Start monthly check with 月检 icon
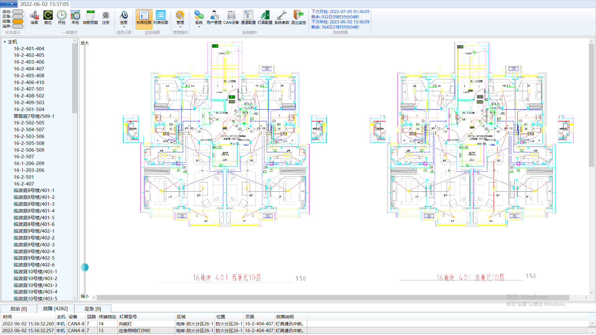Viewport: 596px width, 335px height. (x=61, y=17)
